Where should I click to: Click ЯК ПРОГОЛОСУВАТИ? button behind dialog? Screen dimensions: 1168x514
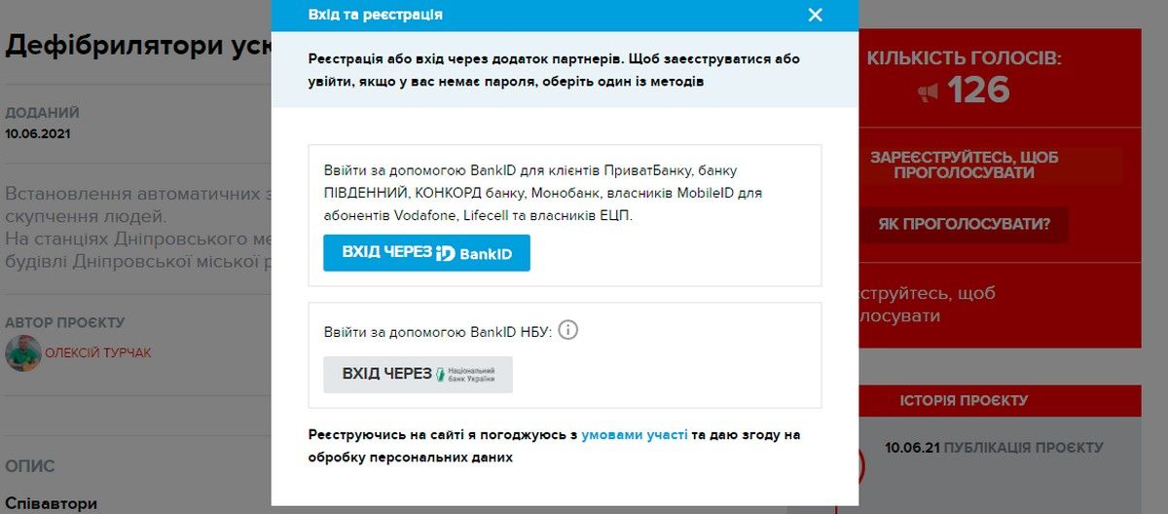(964, 225)
